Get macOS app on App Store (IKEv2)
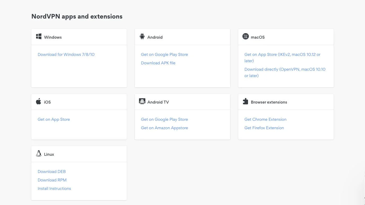The image size is (365, 205). [282, 55]
